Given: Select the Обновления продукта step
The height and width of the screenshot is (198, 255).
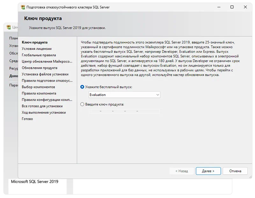Looking at the screenshot, I should tap(40, 68).
